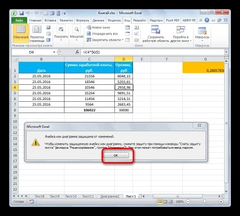Select the Page Break Preview icon in the status bar
The height and width of the screenshot is (216, 240).
click(170, 202)
